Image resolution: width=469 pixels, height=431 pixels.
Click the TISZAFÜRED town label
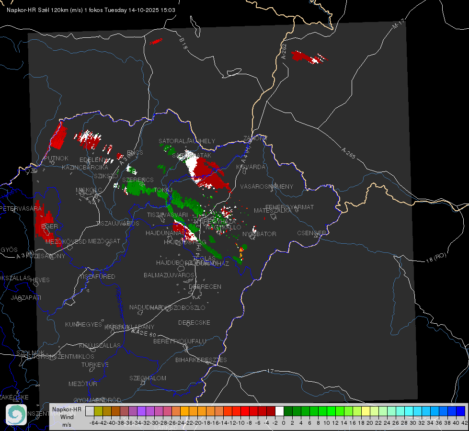click(x=97, y=277)
